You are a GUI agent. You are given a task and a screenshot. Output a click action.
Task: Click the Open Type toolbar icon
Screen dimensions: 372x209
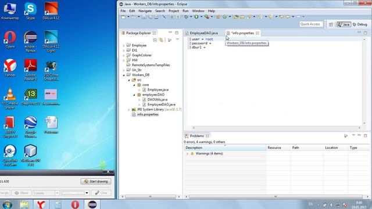click(236, 17)
